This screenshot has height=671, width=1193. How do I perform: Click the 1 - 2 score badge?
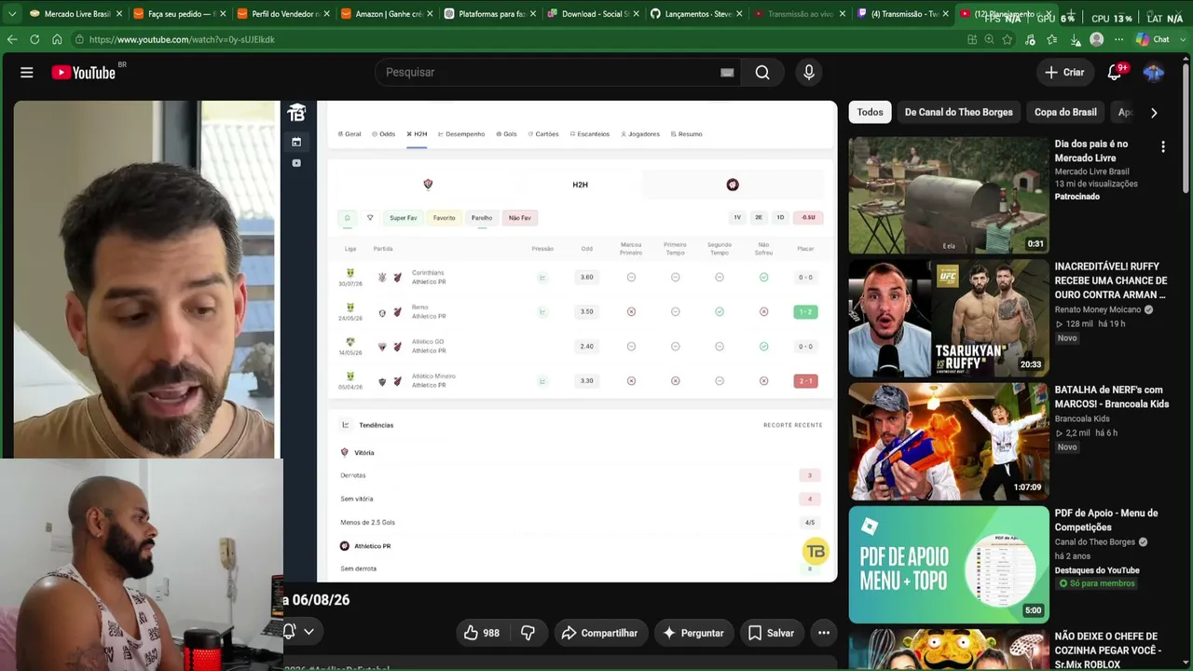[805, 311]
